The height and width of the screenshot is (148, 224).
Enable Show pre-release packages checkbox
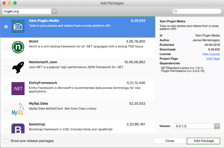(6, 141)
